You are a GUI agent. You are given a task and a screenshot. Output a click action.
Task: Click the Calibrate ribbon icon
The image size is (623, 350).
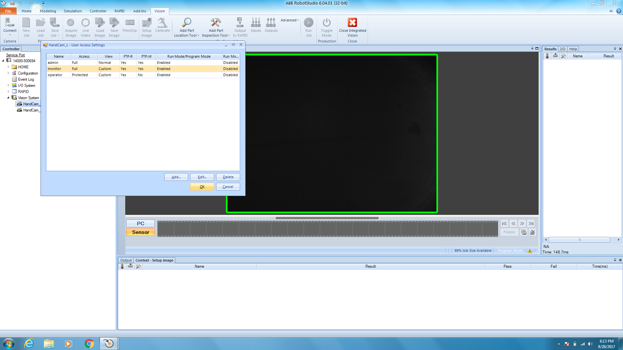click(162, 23)
